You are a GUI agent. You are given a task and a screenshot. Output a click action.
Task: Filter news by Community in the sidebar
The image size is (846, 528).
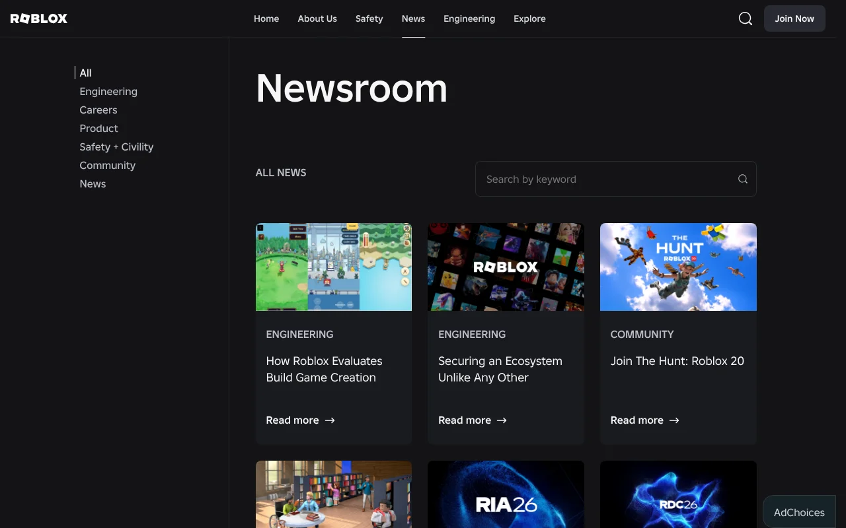click(x=107, y=166)
